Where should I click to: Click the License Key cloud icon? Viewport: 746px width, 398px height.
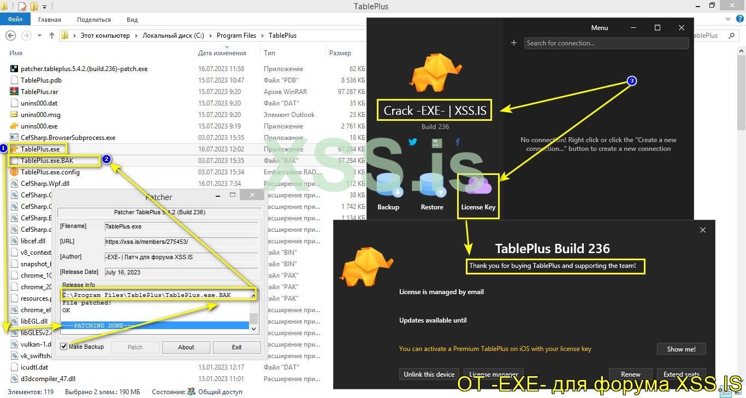tap(478, 185)
